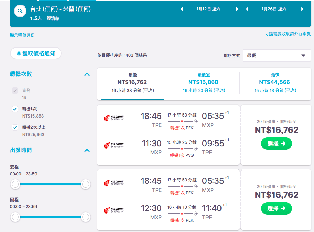Go to next return date arrow
314x232 pixels.
(x=302, y=9)
